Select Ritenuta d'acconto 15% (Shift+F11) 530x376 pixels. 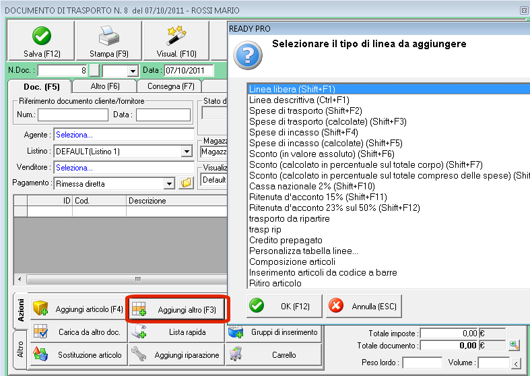coord(389,197)
